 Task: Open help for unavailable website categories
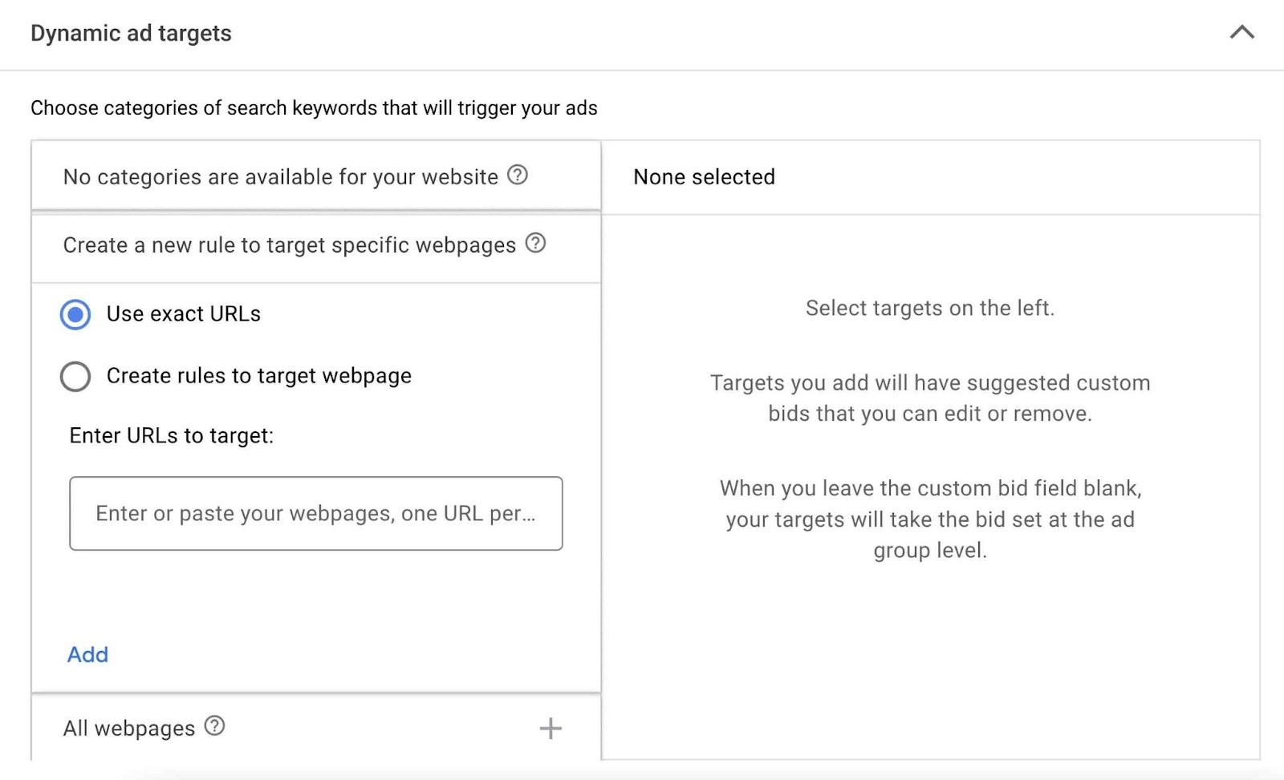(518, 177)
